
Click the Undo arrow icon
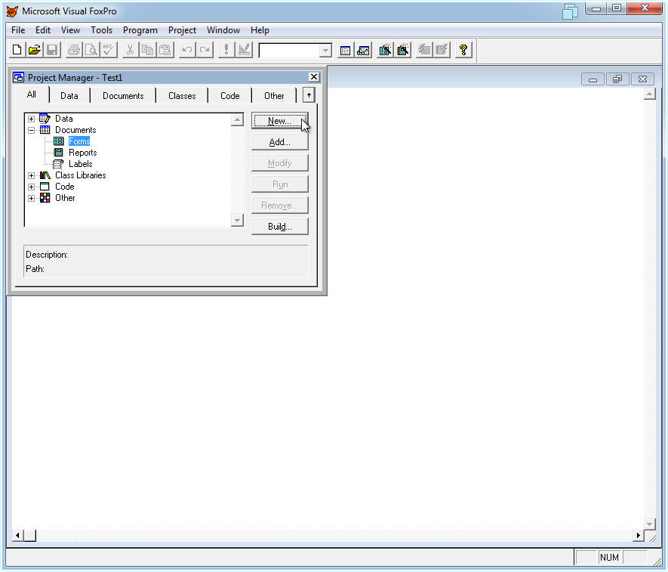(x=186, y=50)
